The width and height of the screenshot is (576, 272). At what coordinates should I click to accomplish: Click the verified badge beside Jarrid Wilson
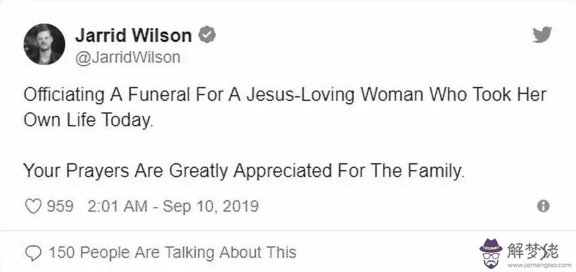pyautogui.click(x=207, y=35)
